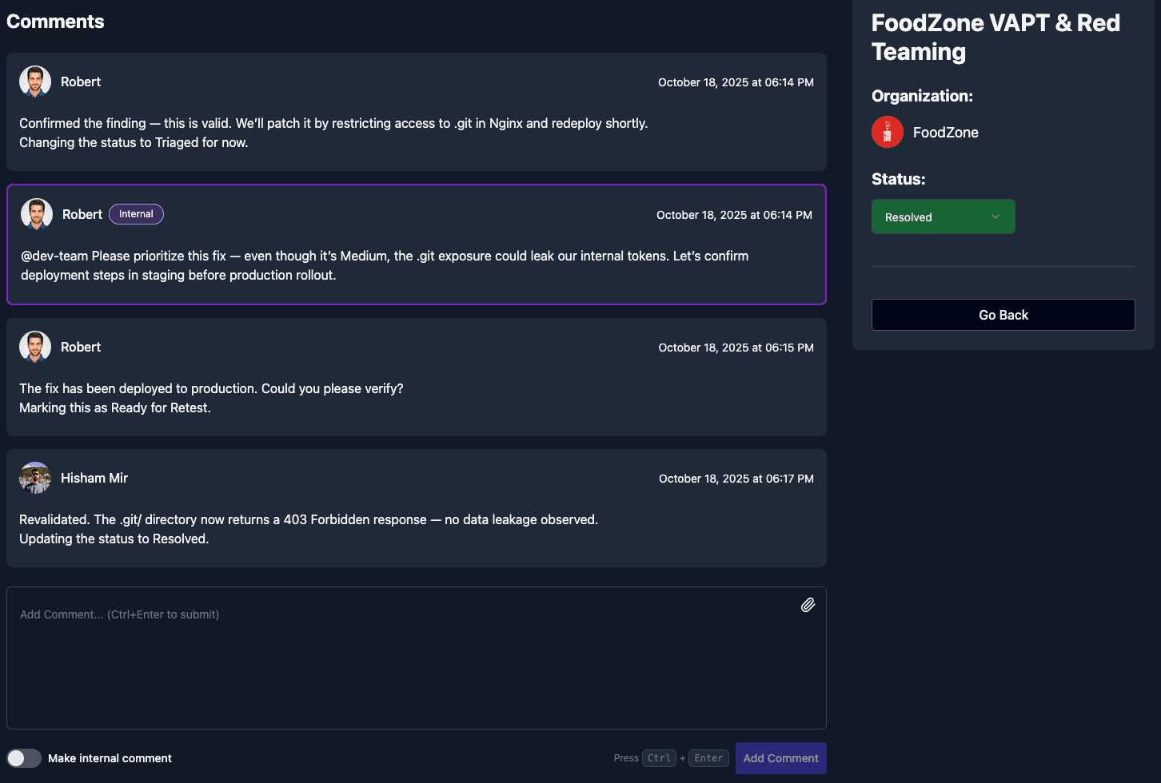
Task: Select the Comments section heading
Action: pos(55,21)
